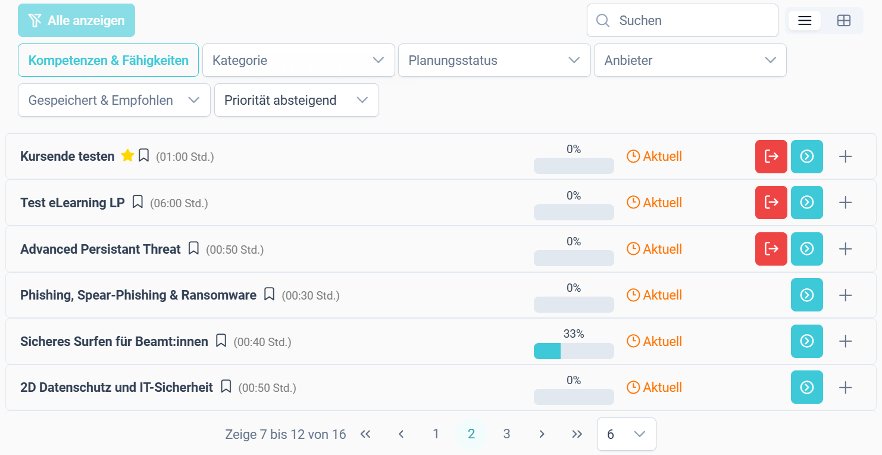Image resolution: width=882 pixels, height=455 pixels.
Task: Select the Kompetenzen & Fähigkeiten filter button
Action: click(108, 60)
